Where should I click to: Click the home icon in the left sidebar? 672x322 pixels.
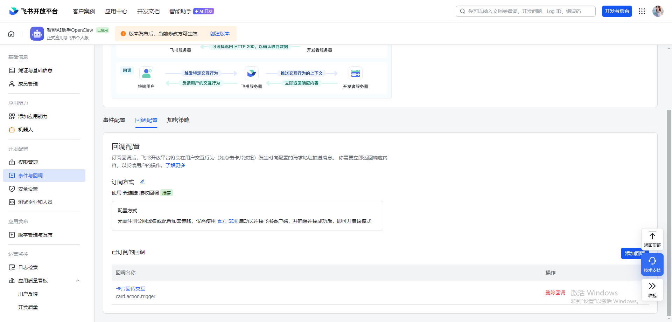click(11, 33)
